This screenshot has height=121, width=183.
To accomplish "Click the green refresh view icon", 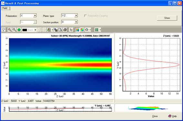I will pyautogui.click(x=19, y=30).
